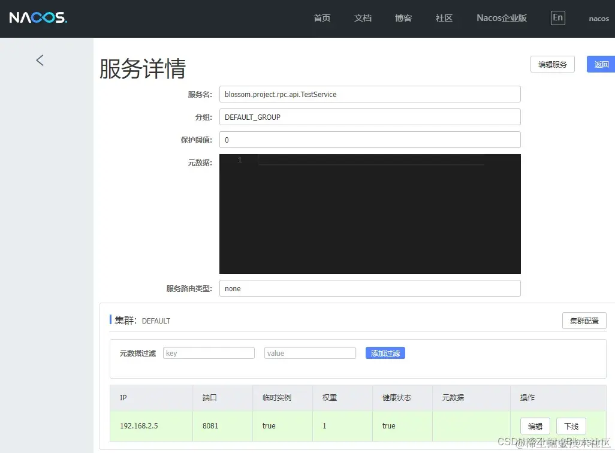This screenshot has height=453, width=615.
Task: Visit the 社区 link
Action: click(444, 18)
